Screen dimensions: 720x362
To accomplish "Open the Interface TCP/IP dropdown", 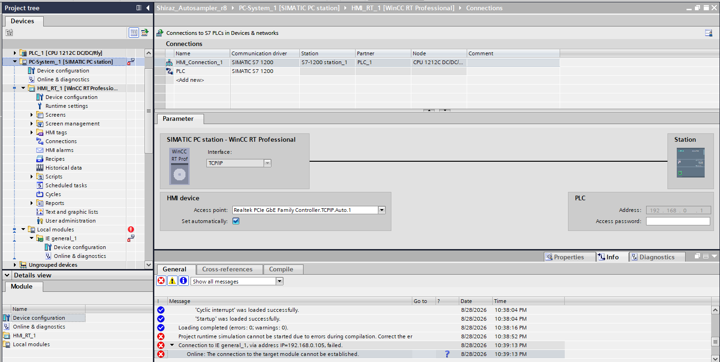I will pos(267,163).
